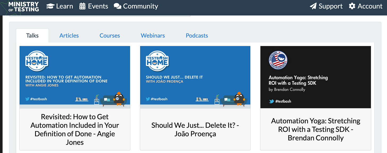Click TestBash Home badge on João Proença talk
This screenshot has height=153, width=387.
[157, 61]
